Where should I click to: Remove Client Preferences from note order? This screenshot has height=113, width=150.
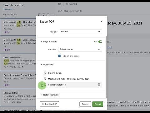point(99,85)
